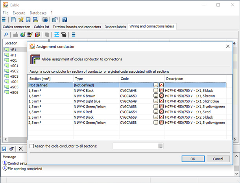Switch to Terminal boards and connectors tab
This screenshot has width=240, height=183.
point(77,27)
